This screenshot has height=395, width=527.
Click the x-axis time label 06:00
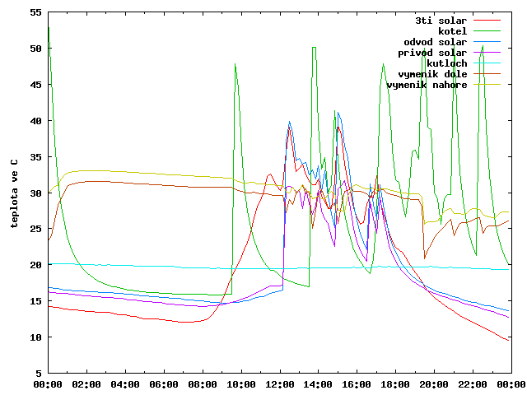(x=164, y=384)
